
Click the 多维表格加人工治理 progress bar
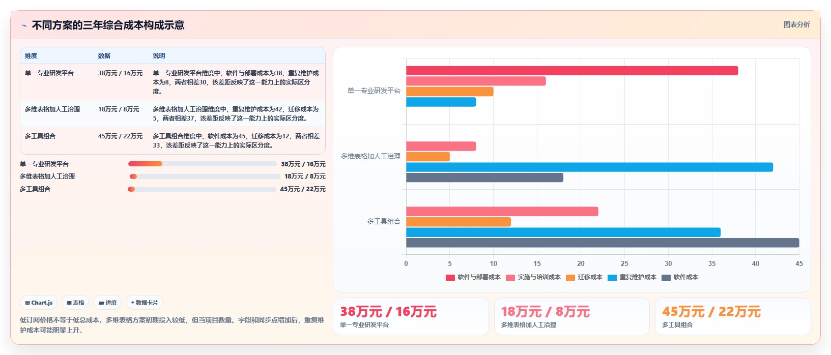205,176
